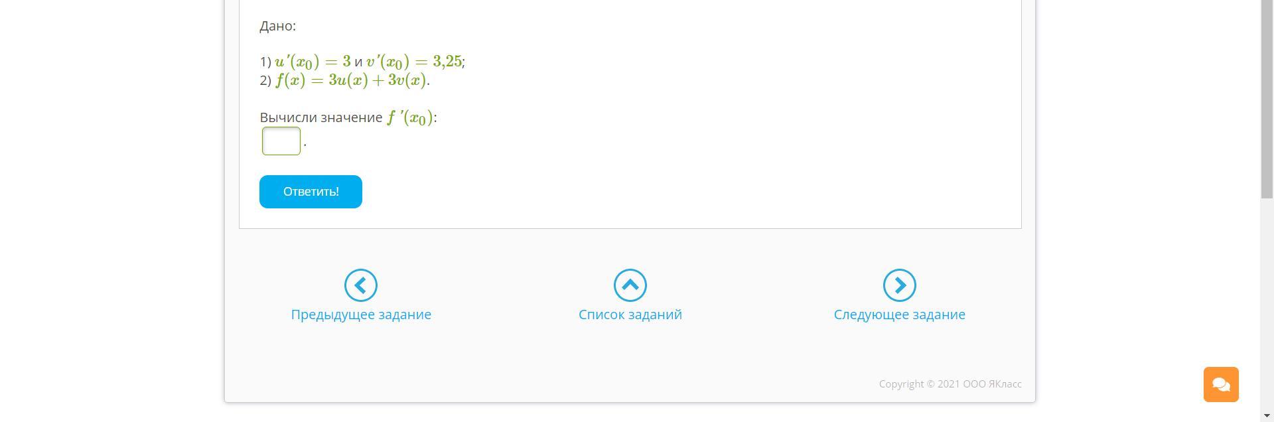Click the previous task left-arrow circle icon
1274x422 pixels.
click(x=361, y=285)
